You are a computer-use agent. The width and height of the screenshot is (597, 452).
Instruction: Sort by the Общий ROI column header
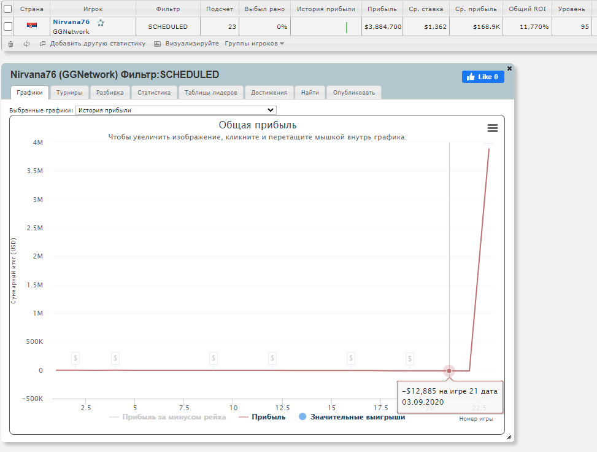[527, 9]
